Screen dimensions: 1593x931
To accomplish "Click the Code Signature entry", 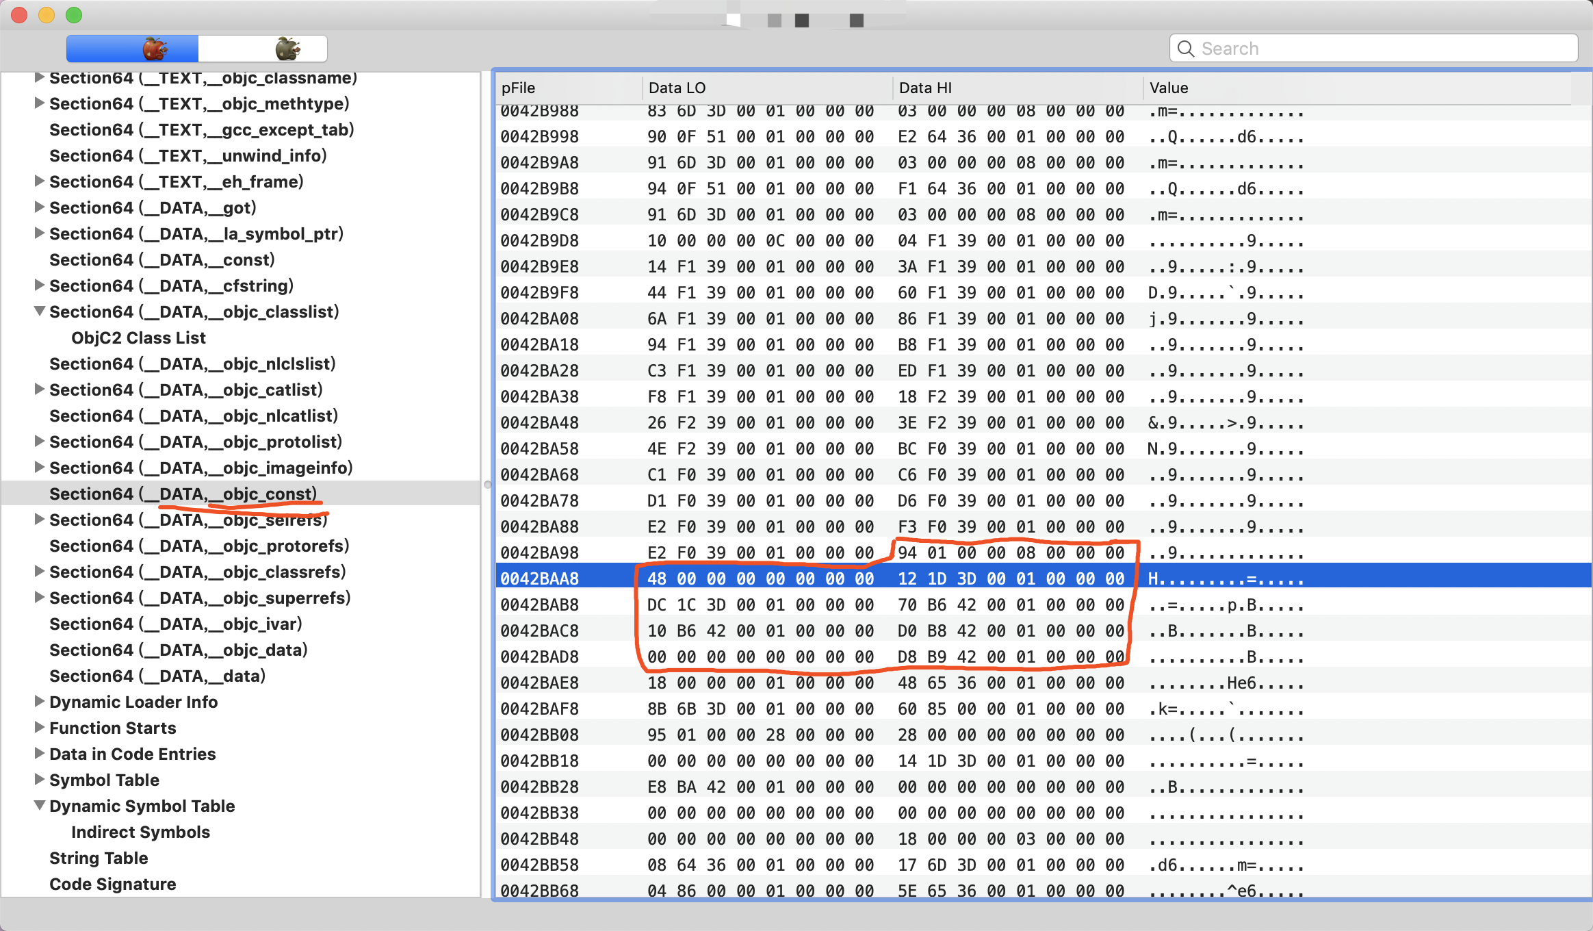I will point(112,884).
